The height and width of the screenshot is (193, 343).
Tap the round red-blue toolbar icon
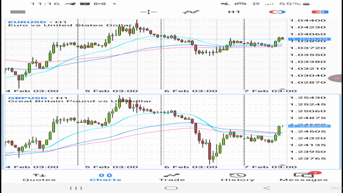point(277,12)
